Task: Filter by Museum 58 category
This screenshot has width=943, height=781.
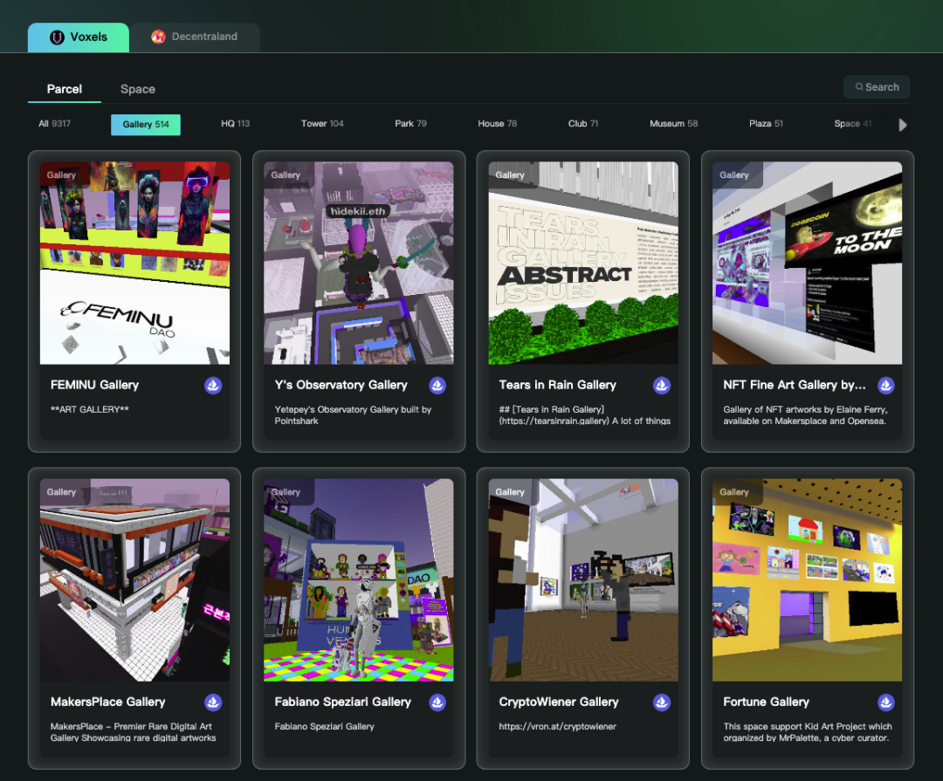Action: point(673,124)
